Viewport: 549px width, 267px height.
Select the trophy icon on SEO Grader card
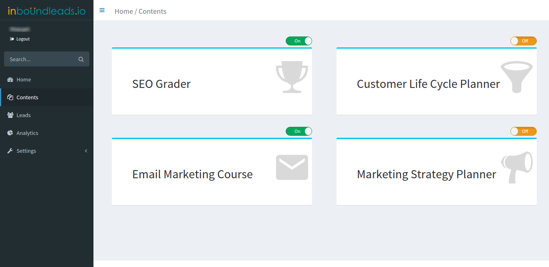292,77
